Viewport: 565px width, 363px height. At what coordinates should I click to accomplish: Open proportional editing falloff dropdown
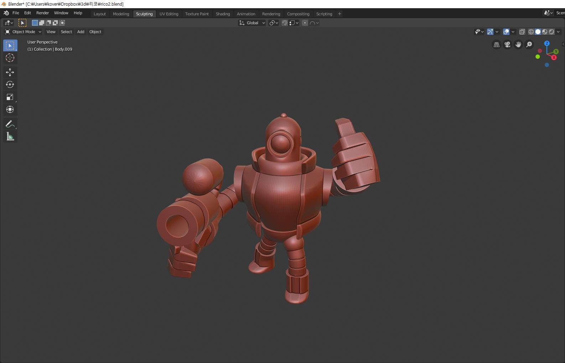pyautogui.click(x=314, y=23)
